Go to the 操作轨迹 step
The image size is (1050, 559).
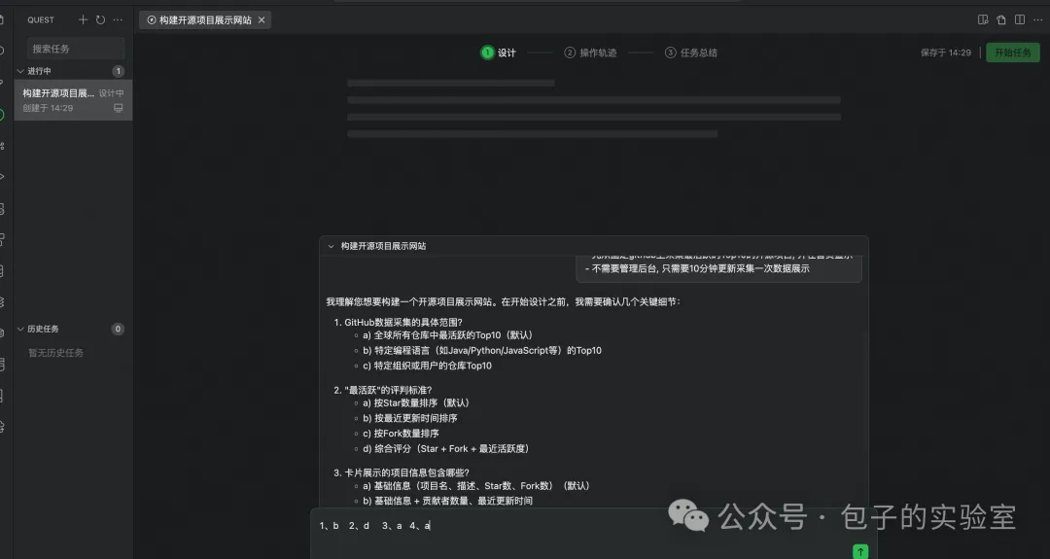(x=590, y=52)
